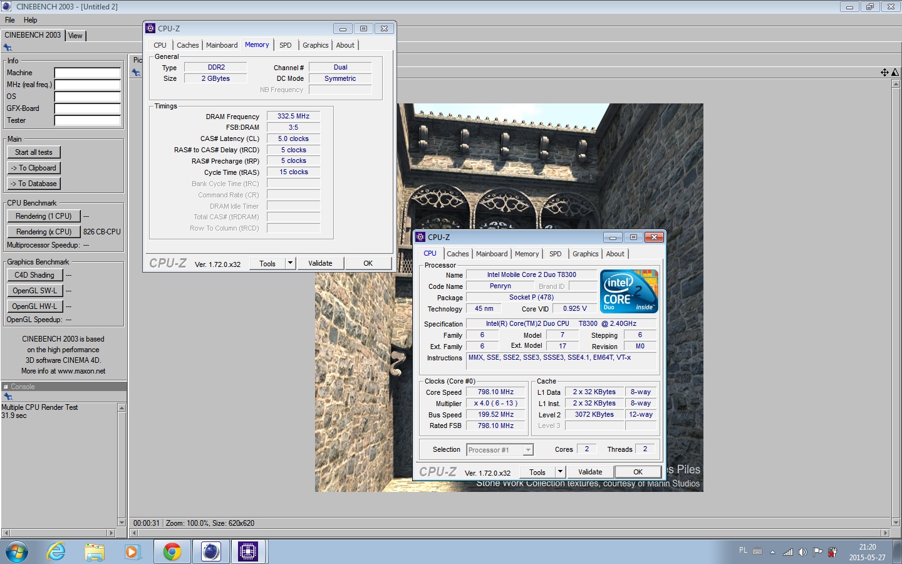Run Rendering (x CPU) benchmark
This screenshot has width=902, height=564.
[x=44, y=232]
